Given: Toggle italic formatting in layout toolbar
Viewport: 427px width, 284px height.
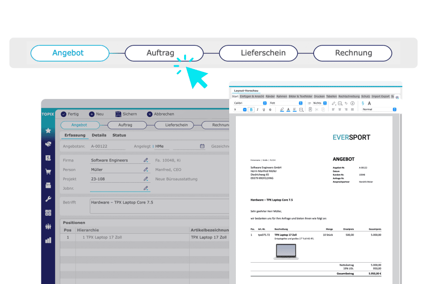Looking at the screenshot, I should [x=258, y=109].
